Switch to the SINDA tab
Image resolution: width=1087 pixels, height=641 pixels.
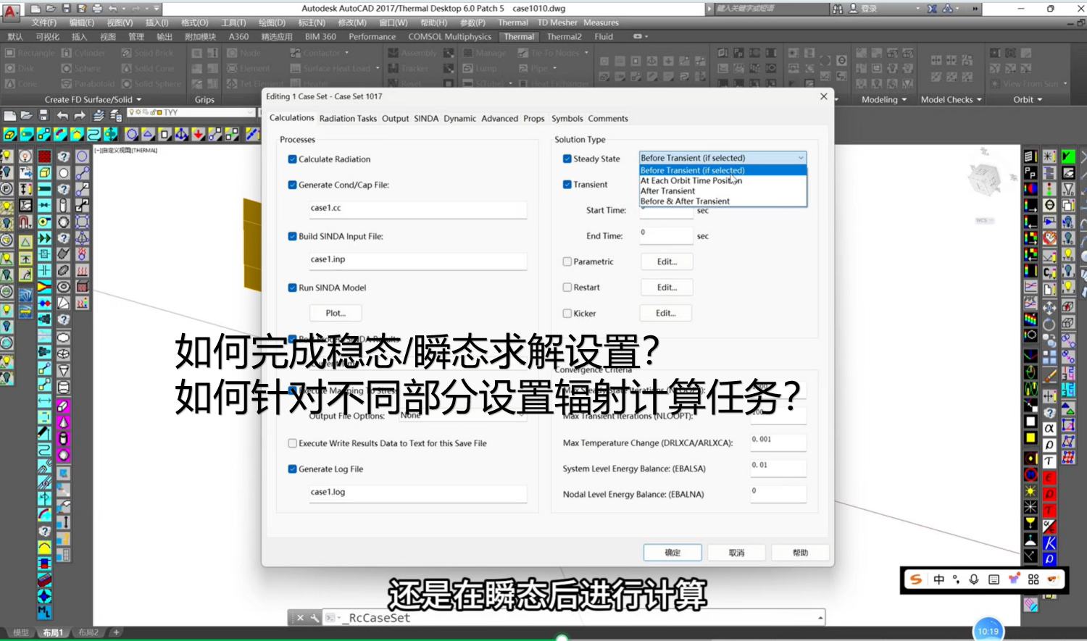pos(426,119)
